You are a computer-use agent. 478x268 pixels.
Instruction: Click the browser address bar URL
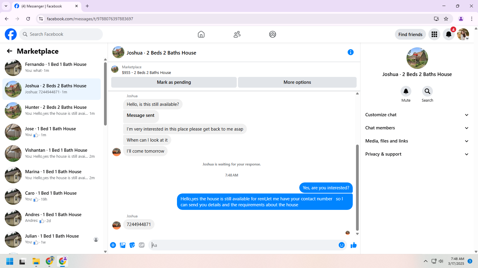[90, 19]
